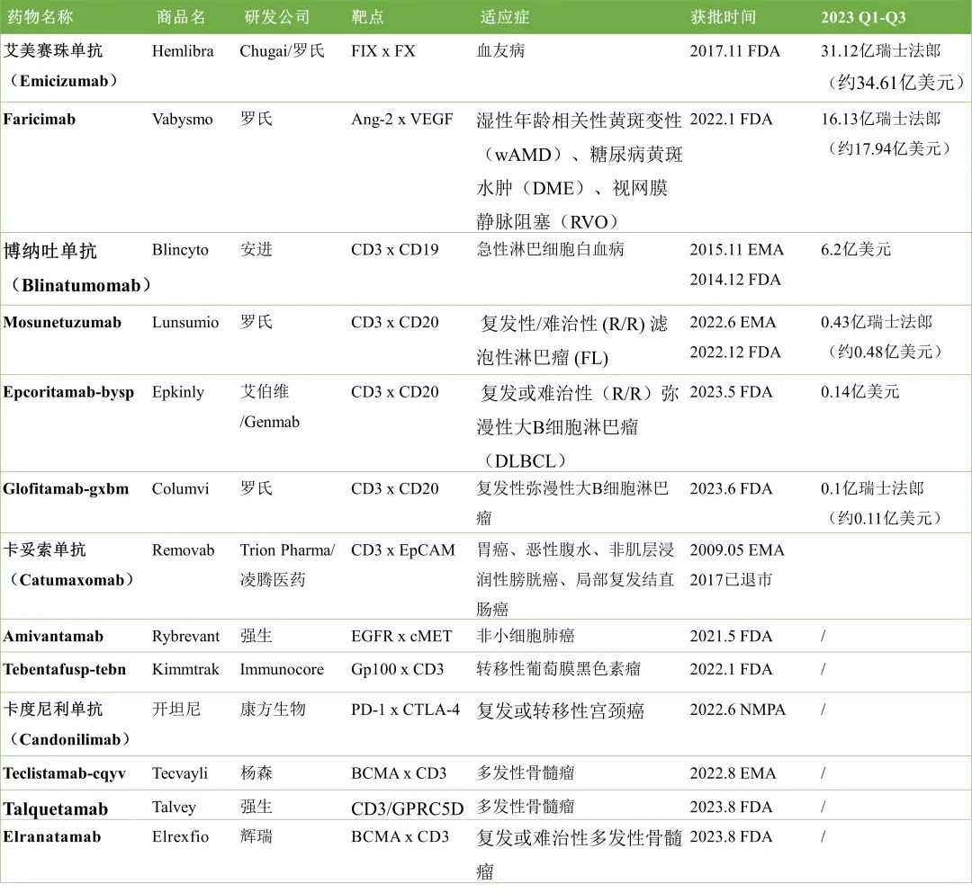This screenshot has width=972, height=893.
Task: Click the 适应症 column header
Action: [505, 17]
